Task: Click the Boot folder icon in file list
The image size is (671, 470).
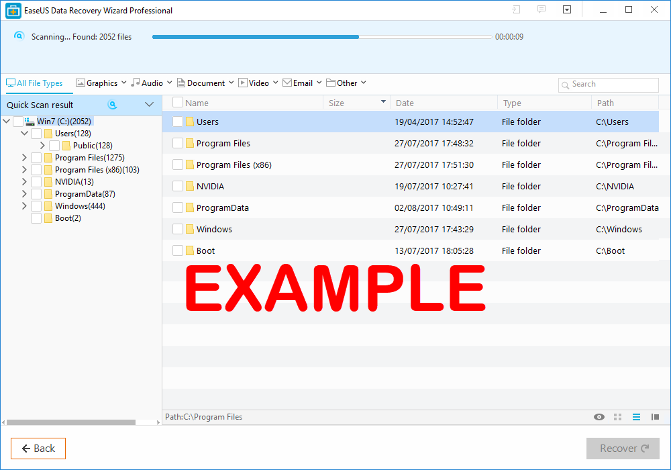Action: pos(190,250)
